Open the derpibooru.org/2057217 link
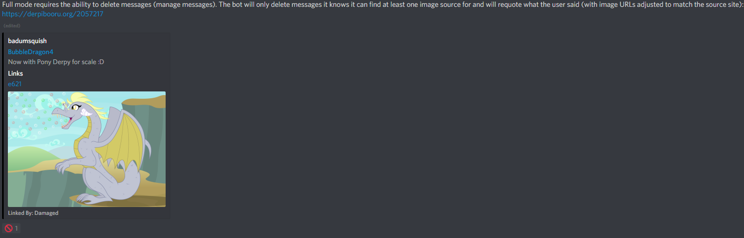Screen dimensions: 744x238 click(x=53, y=14)
